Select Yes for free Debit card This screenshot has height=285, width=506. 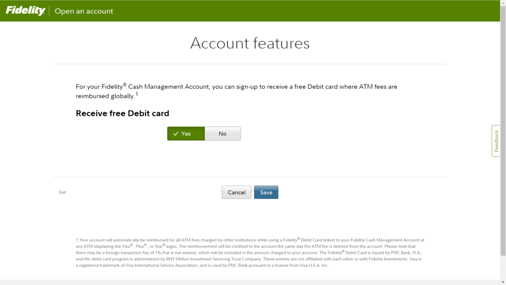coord(186,133)
